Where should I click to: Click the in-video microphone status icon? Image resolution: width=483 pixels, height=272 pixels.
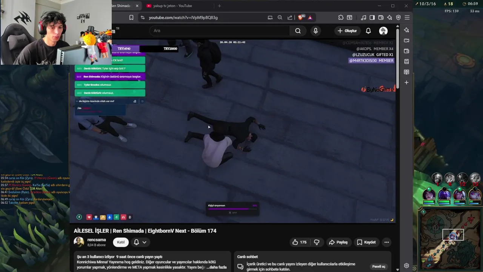[x=79, y=217]
